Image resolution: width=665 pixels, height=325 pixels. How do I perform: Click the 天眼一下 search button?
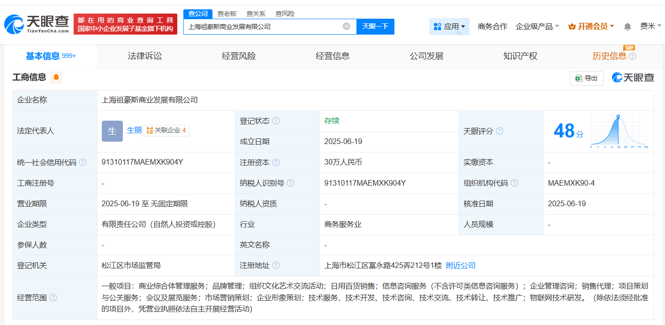375,26
